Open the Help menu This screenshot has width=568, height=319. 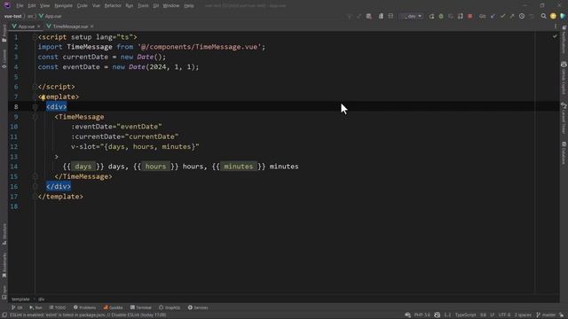(x=189, y=6)
